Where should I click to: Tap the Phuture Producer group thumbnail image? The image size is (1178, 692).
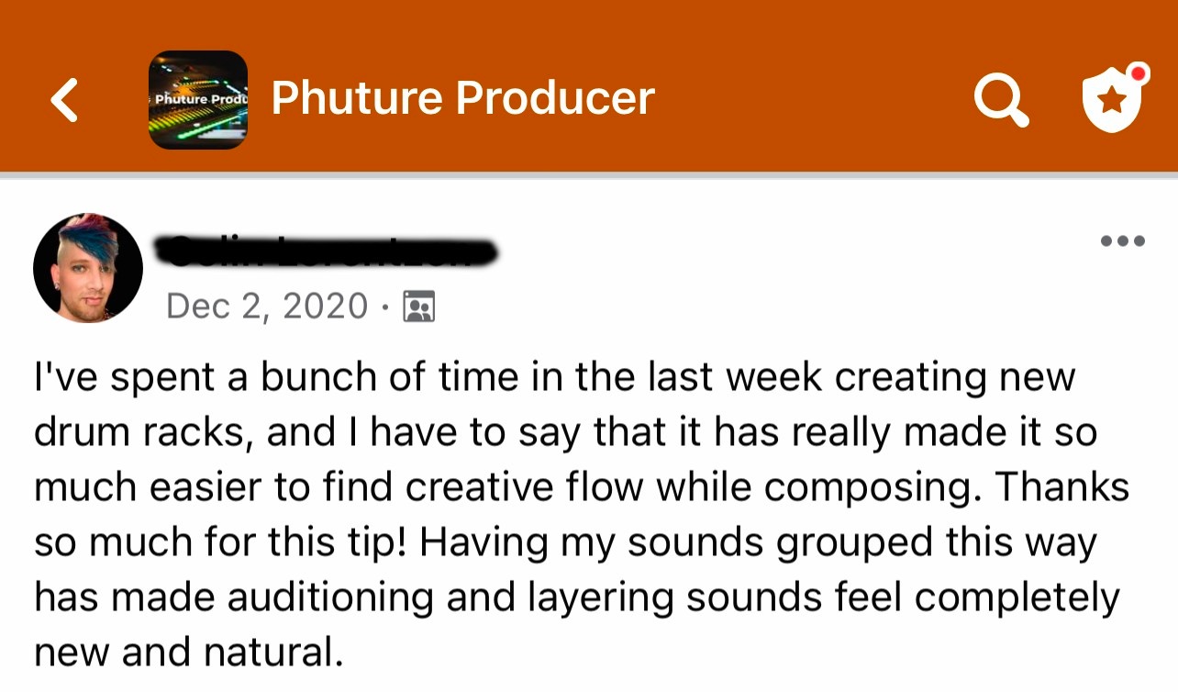pos(197,99)
